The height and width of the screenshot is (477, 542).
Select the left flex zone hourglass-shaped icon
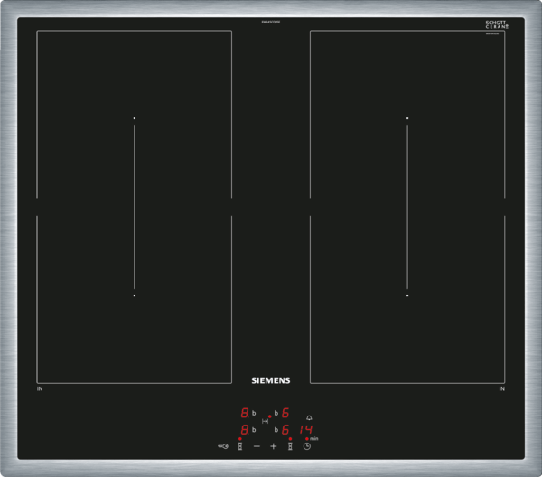[x=240, y=446]
